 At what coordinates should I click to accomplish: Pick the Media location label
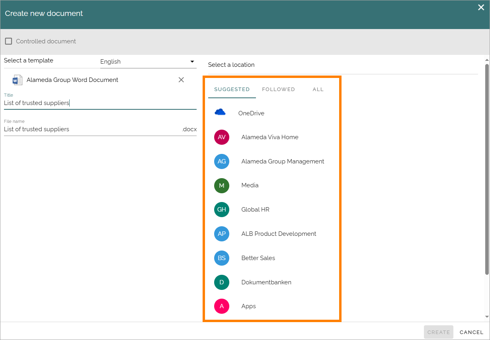(x=250, y=185)
